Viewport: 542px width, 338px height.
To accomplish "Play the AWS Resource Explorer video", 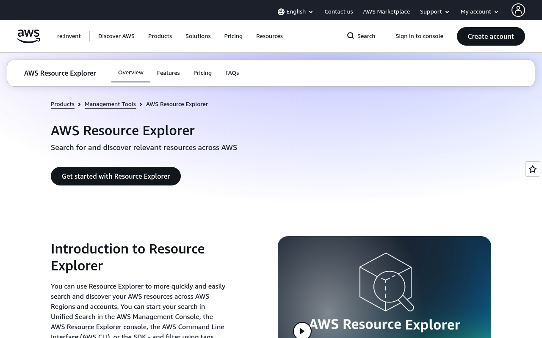I will coord(302,331).
